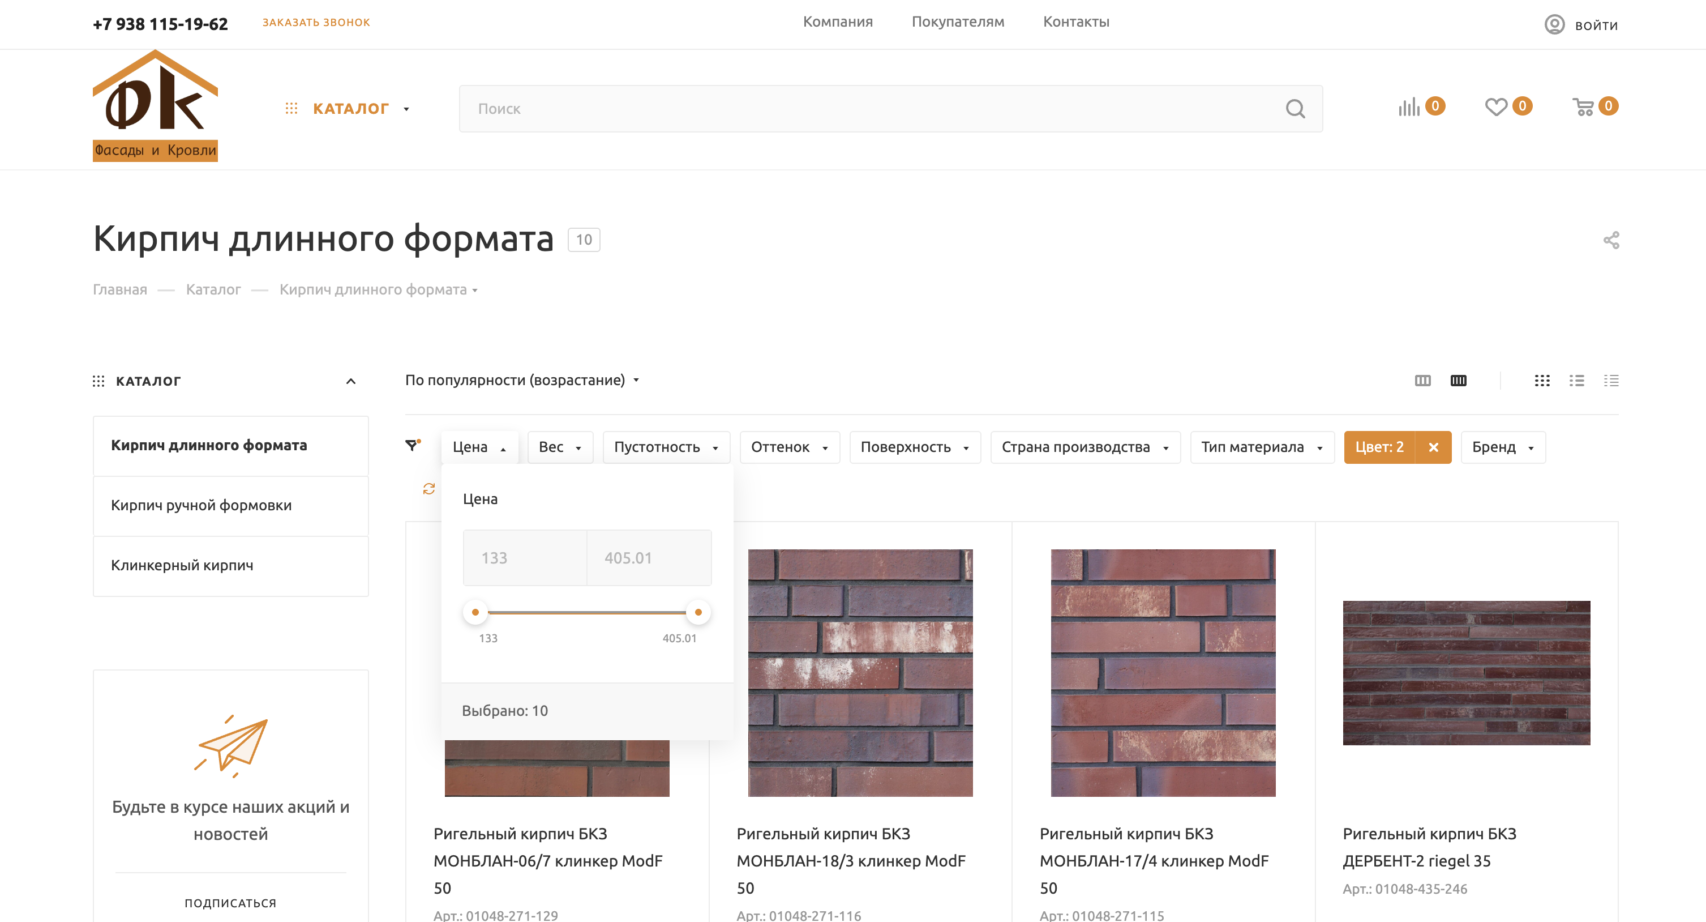Focus the minimum price field 133
This screenshot has width=1706, height=922.
pyautogui.click(x=525, y=558)
